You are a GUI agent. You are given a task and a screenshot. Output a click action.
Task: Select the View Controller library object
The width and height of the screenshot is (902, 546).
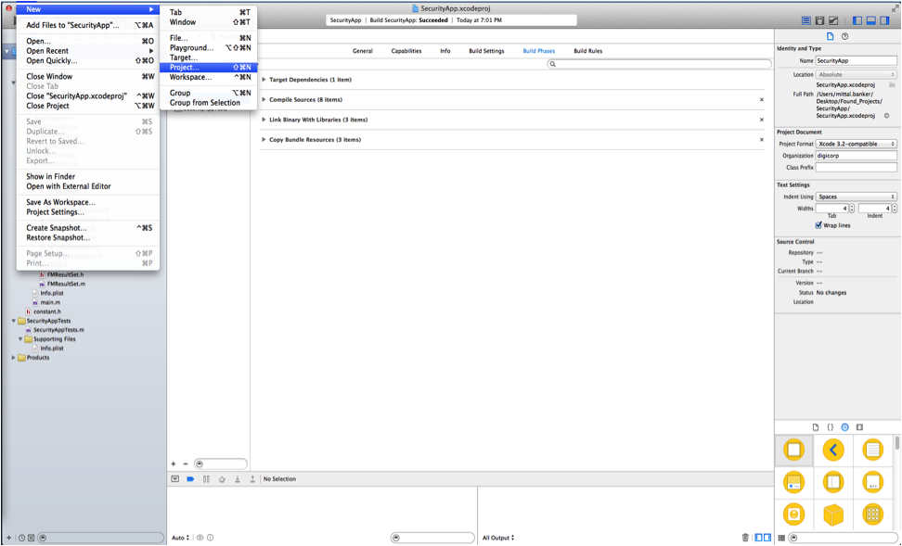point(793,450)
